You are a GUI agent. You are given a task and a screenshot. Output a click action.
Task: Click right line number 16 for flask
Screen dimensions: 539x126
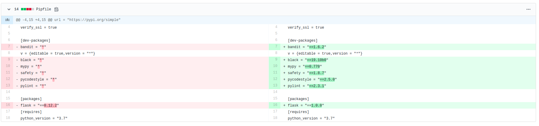(x=275, y=105)
